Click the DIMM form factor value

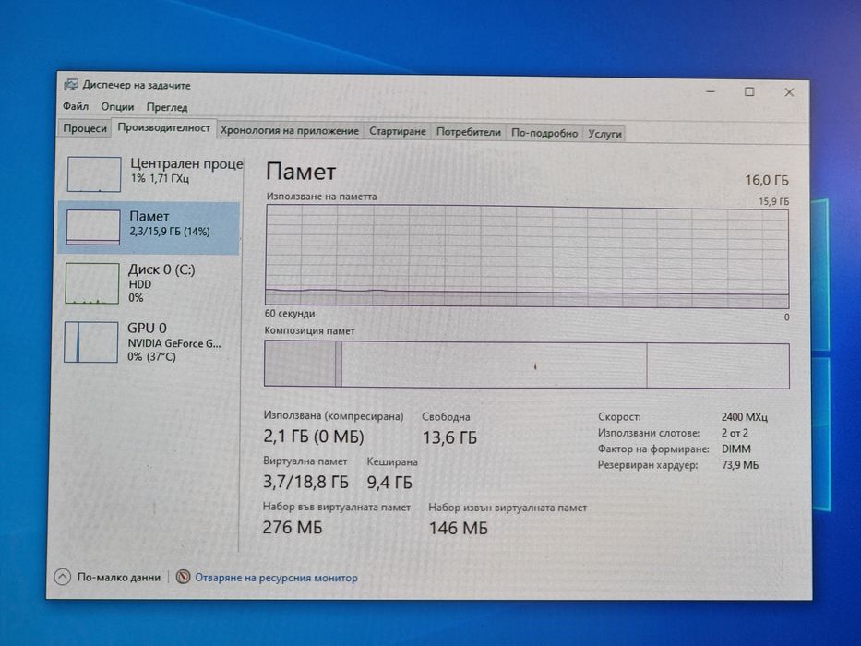735,449
